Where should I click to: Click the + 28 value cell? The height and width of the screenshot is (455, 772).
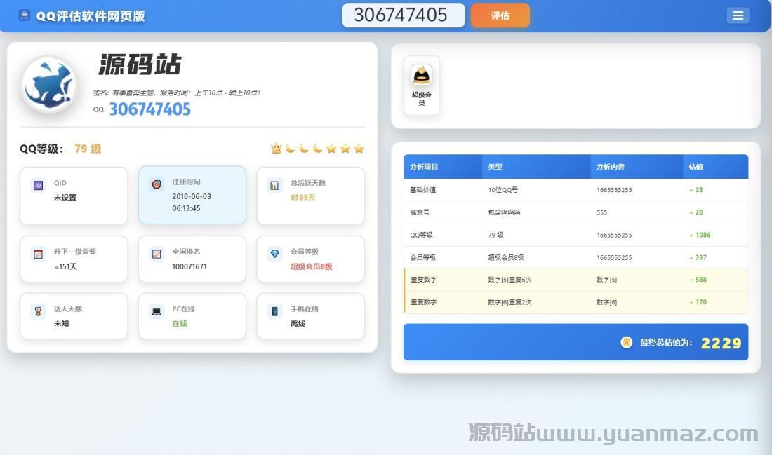click(x=696, y=189)
